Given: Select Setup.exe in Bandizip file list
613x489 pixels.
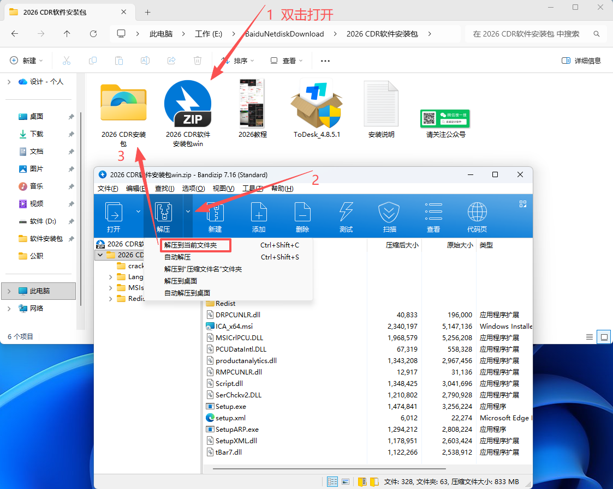Looking at the screenshot, I should (231, 407).
